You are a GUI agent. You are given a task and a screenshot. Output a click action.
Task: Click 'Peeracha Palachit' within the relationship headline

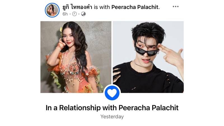148,108
